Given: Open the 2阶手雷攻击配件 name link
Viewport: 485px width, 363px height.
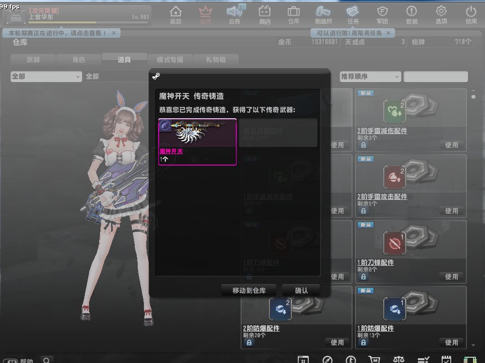Looking at the screenshot, I should pos(382,197).
